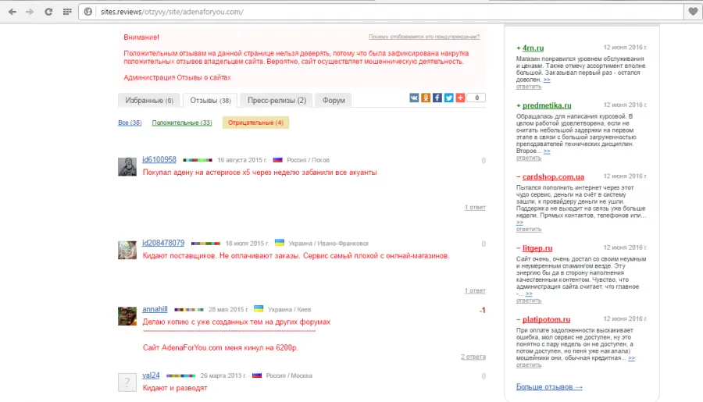
Task: Share via the Facebook icon
Action: point(437,98)
